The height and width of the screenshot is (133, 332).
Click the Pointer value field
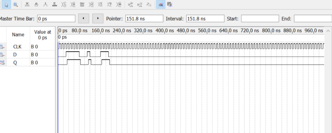click(144, 19)
